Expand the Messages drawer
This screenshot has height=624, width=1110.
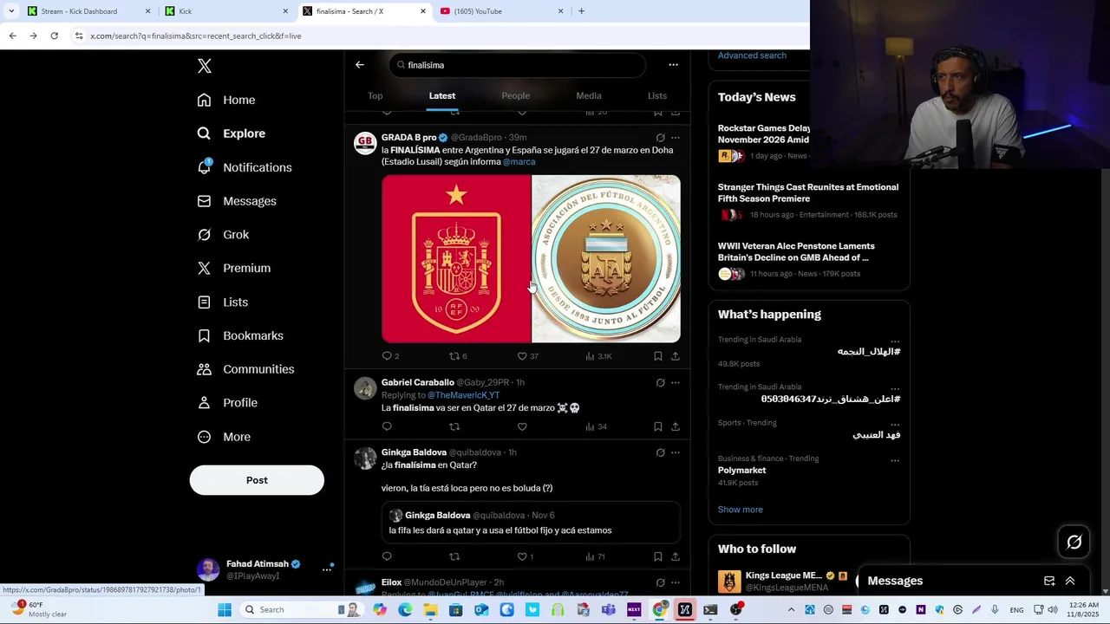pos(1070,581)
